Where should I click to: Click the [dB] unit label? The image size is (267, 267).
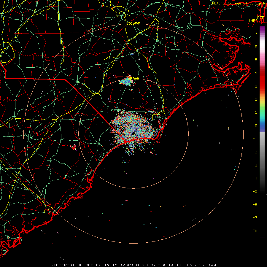[x=253, y=20]
